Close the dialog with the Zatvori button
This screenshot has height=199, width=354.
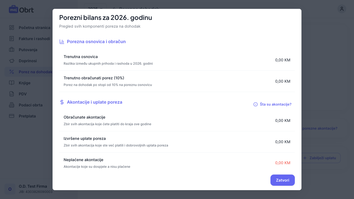pyautogui.click(x=282, y=180)
